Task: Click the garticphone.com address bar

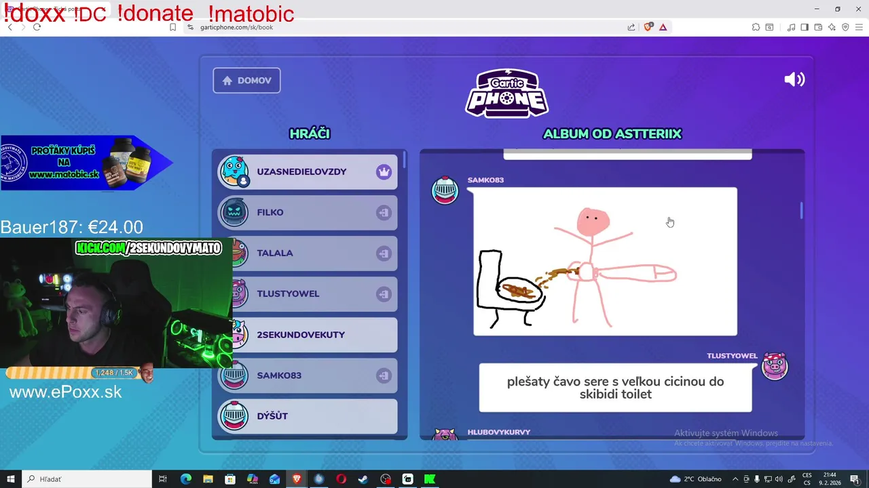Action: pyautogui.click(x=407, y=27)
